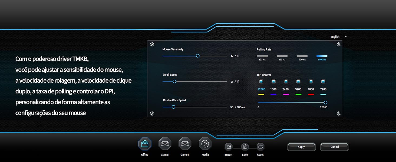Toggle the checkbox above DPI 4800

[x=311, y=82]
